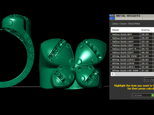Screen dimensions: 154x115
Task: Click the 29.50 grams value
Action: click(x=145, y=38)
